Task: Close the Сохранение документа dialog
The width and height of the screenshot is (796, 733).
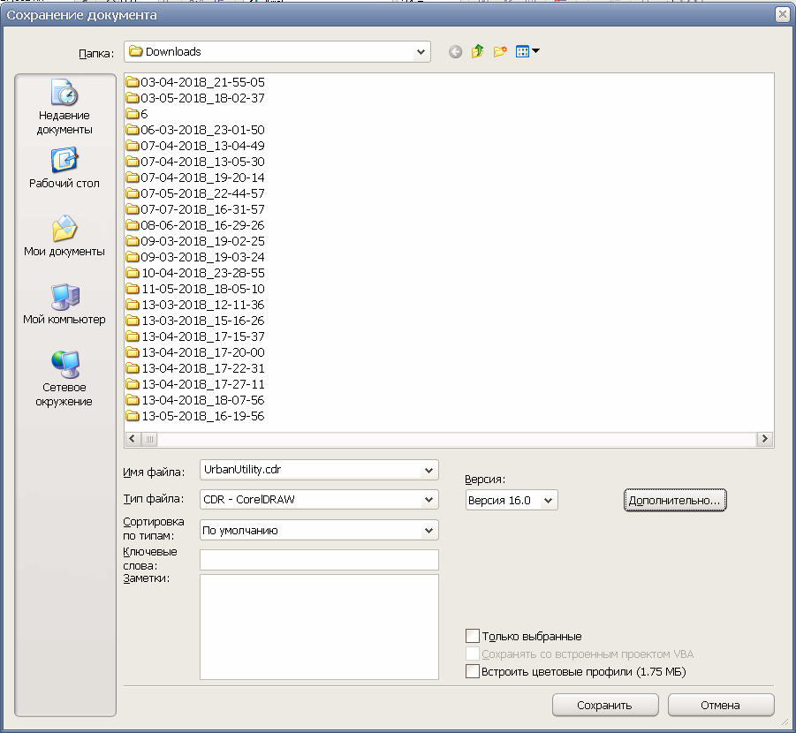Action: (784, 15)
